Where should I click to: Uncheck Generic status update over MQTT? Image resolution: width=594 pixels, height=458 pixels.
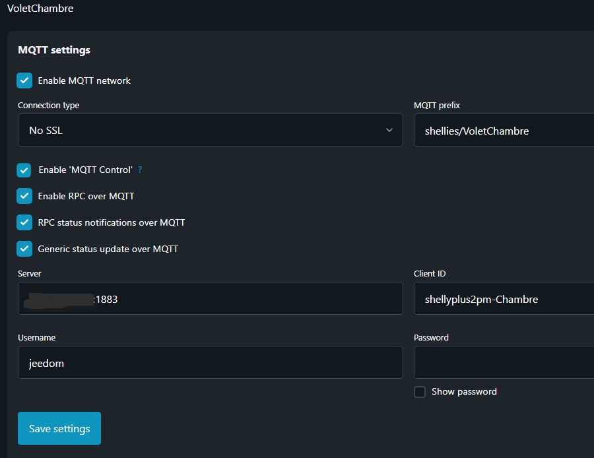24,249
